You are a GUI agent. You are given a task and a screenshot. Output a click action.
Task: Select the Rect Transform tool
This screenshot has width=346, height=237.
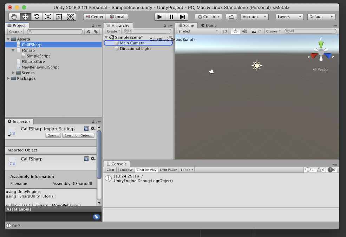[59, 17]
